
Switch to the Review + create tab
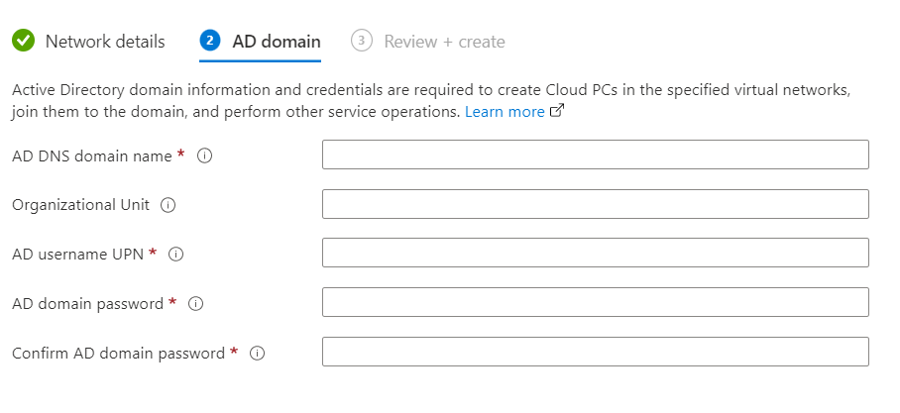click(x=444, y=42)
